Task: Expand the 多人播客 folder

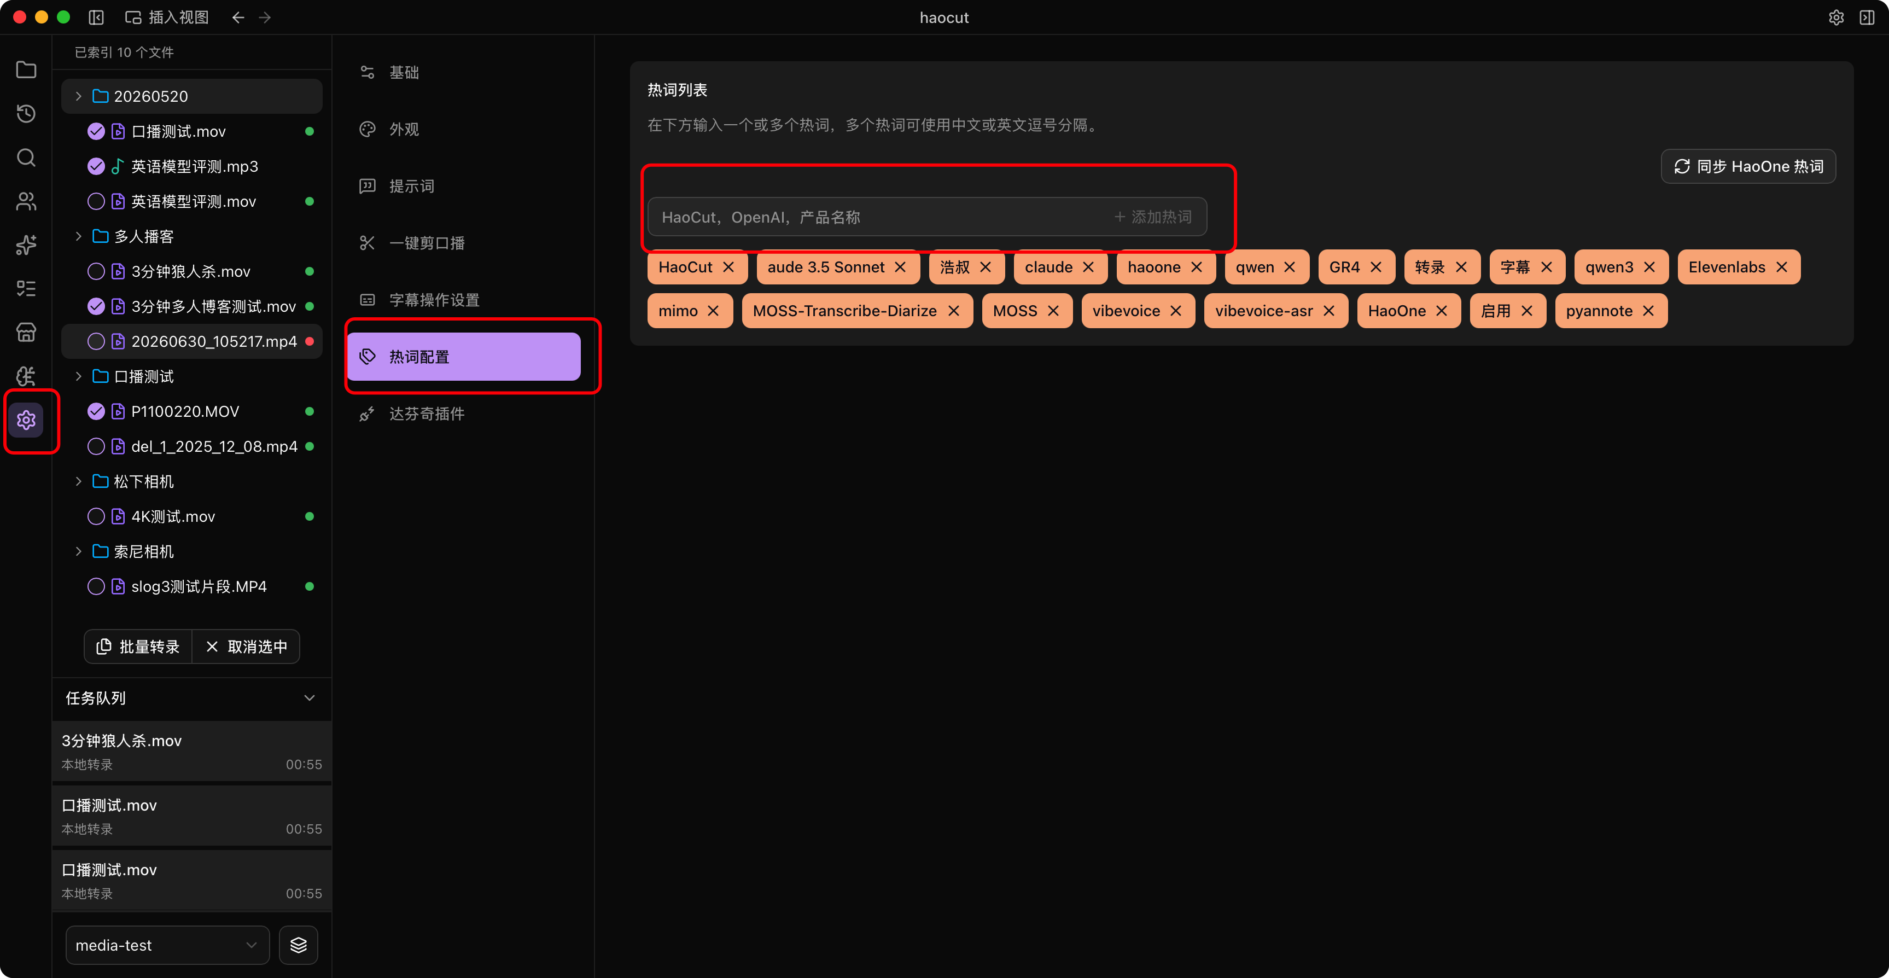Action: point(78,236)
